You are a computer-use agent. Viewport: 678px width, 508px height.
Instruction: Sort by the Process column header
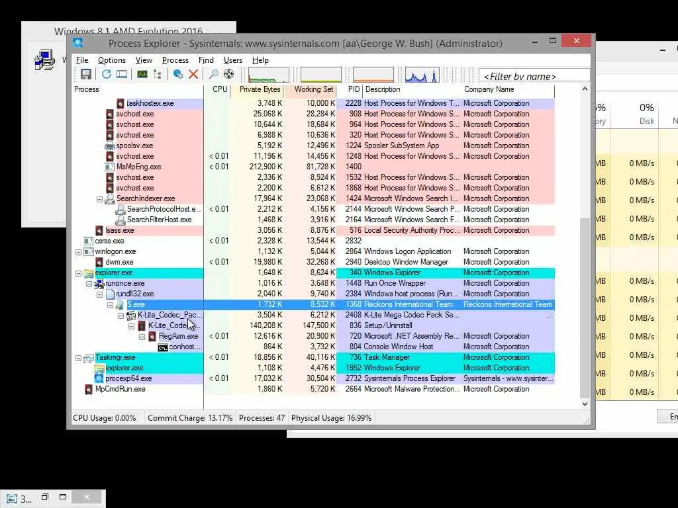(138, 89)
